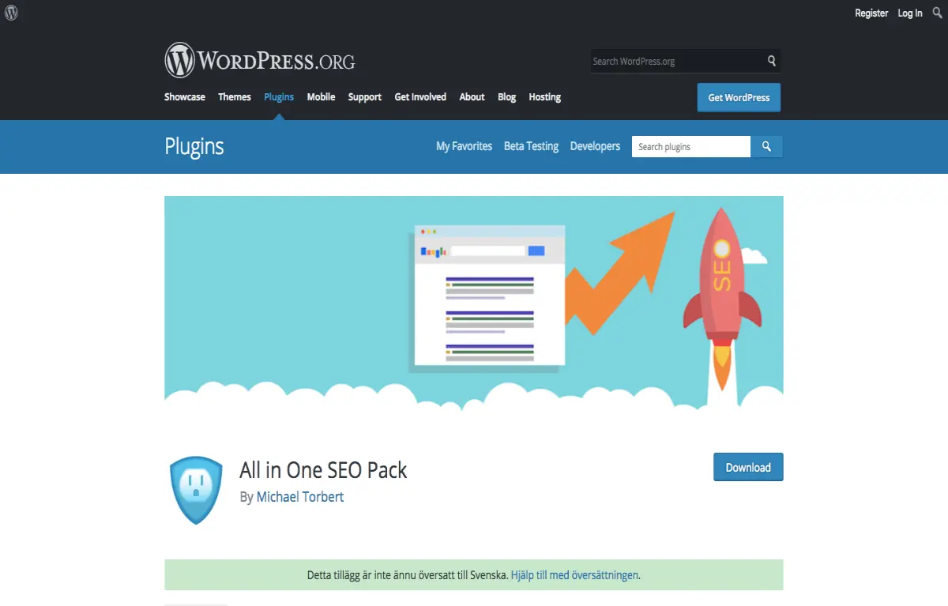The image size is (948, 606).
Task: Go to the Developers link
Action: (x=595, y=146)
